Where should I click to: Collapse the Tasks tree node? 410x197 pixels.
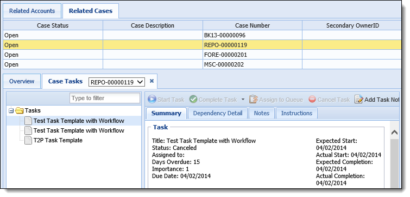coord(11,111)
